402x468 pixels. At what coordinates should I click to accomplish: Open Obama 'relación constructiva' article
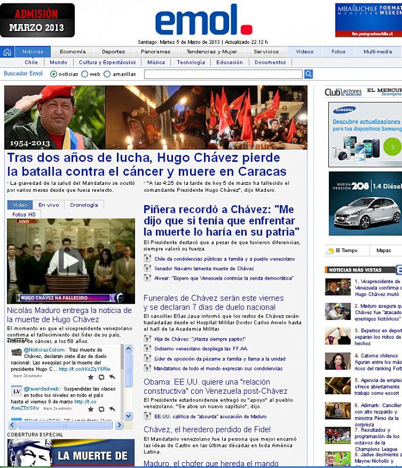(215, 387)
